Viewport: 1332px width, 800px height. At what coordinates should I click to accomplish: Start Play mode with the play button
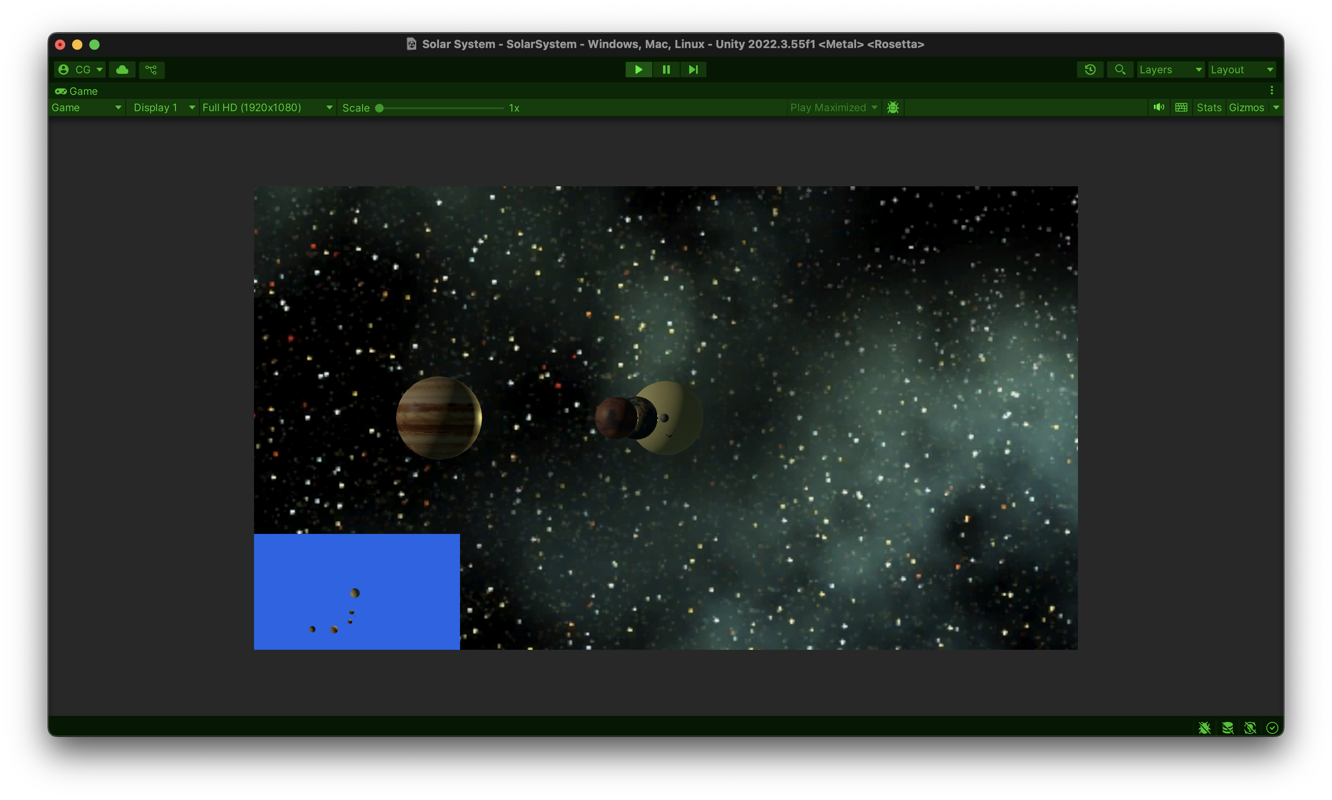tap(639, 70)
